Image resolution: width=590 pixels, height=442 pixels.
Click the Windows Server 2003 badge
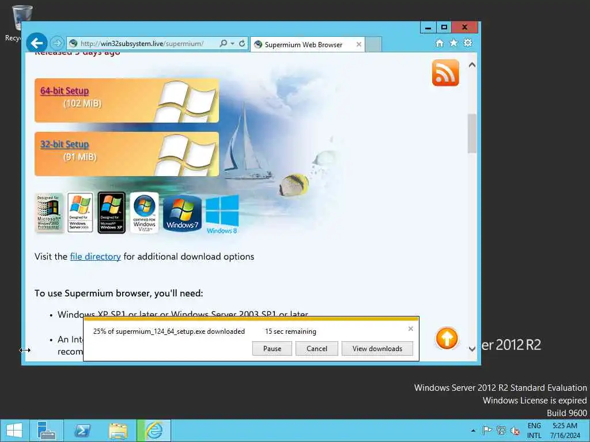tap(80, 213)
